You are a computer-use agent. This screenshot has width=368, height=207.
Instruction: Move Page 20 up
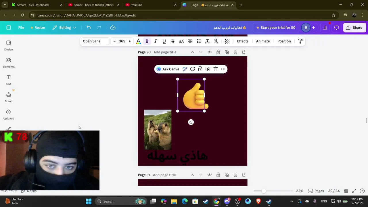[x=192, y=52]
